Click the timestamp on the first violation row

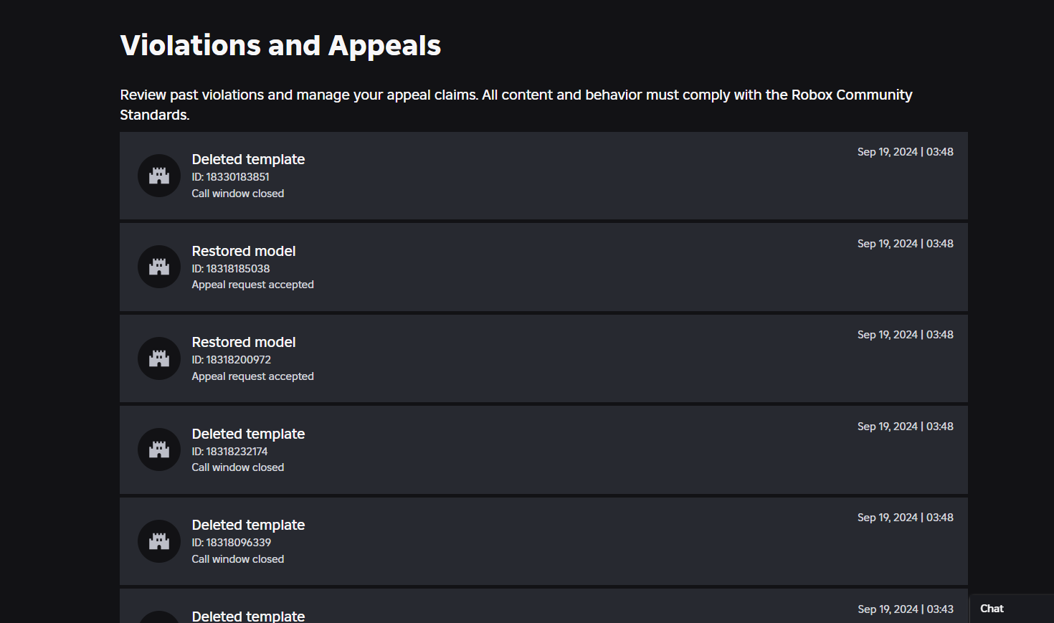(x=905, y=152)
